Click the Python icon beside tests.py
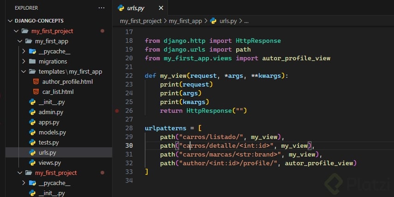The height and width of the screenshot is (197, 394). pyautogui.click(x=32, y=143)
